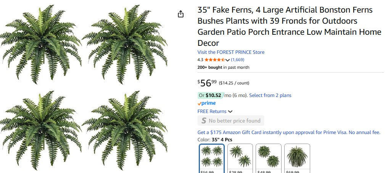Select the $56.99 four-fern color swatch
Image resolution: width=388 pixels, height=173 pixels.
click(x=212, y=157)
